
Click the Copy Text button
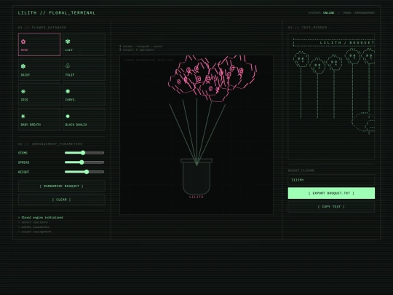(x=331, y=207)
